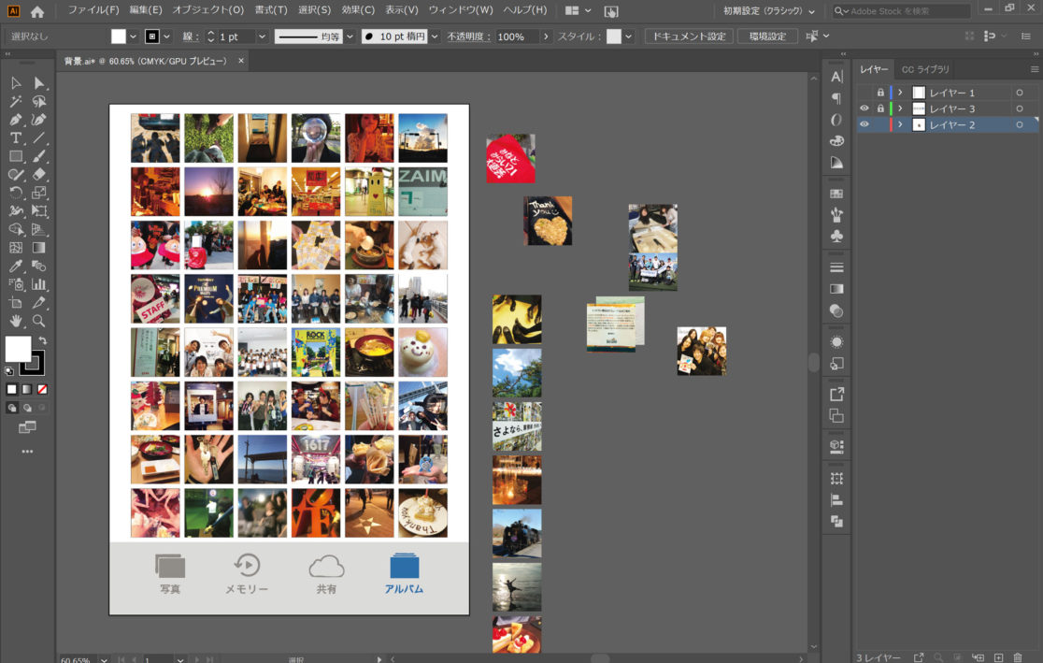Click the ドキュメント設定 button
Screen dimensions: 1043x663
(x=689, y=36)
